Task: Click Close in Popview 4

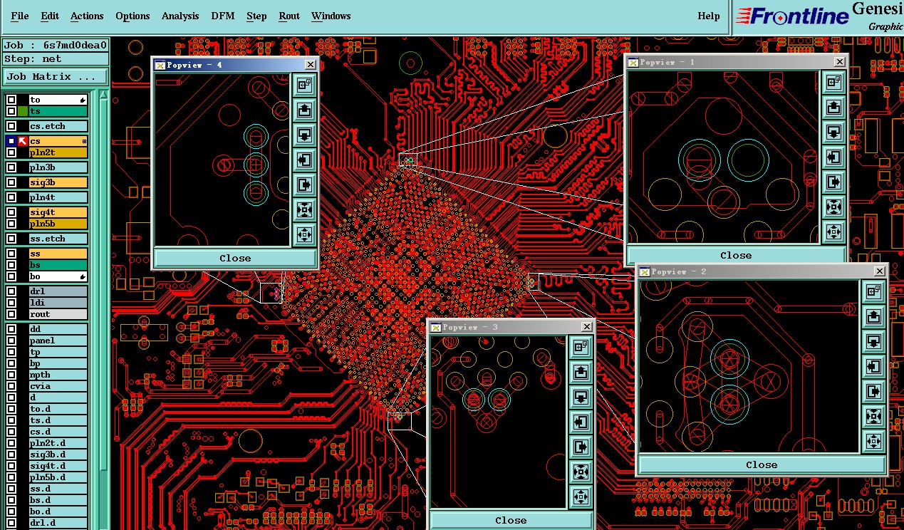Action: (235, 258)
